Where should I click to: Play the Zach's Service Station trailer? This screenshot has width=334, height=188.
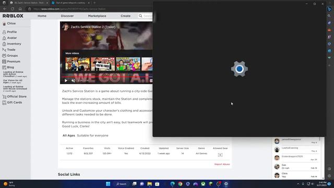[x=66, y=81]
